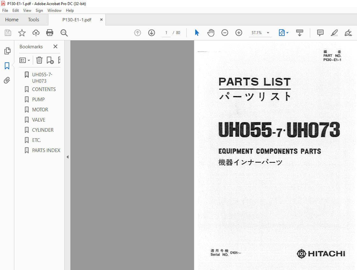
Task: Open bookmarks options dropdown menu
Action: point(25,60)
